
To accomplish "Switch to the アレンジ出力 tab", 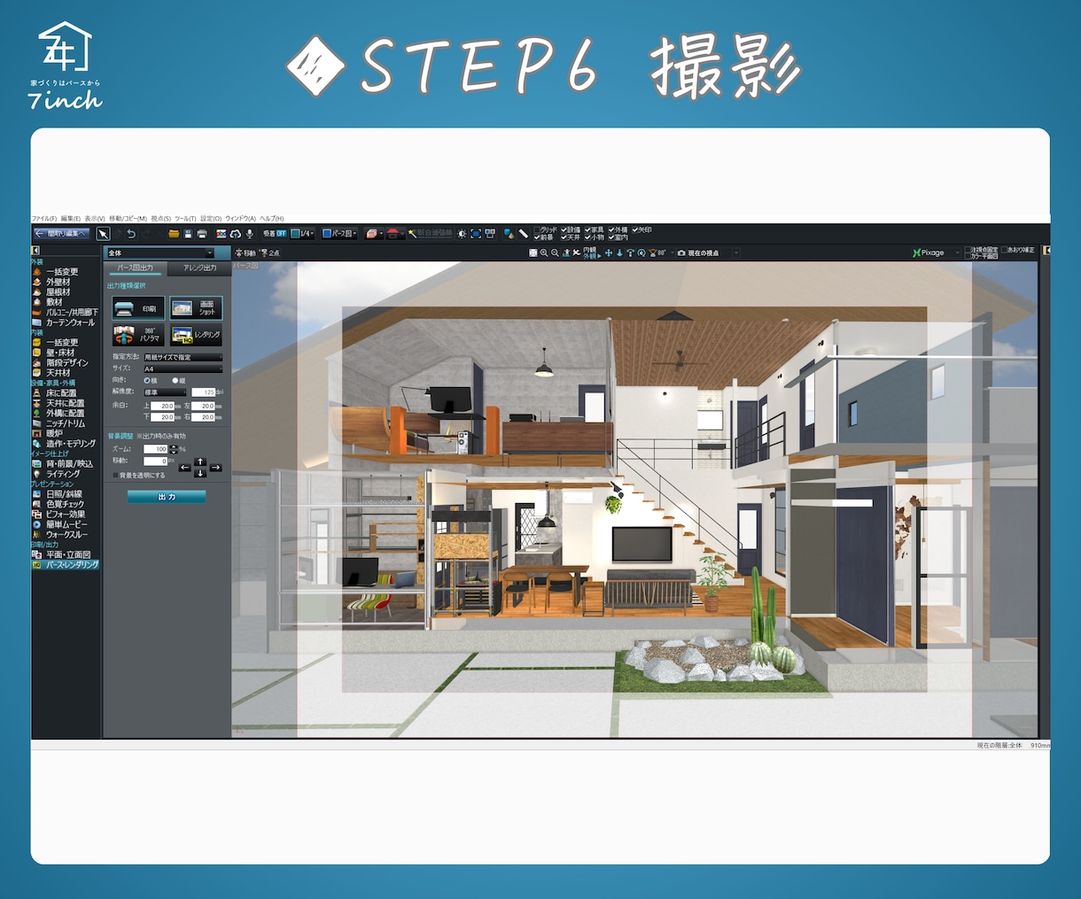I will [199, 267].
